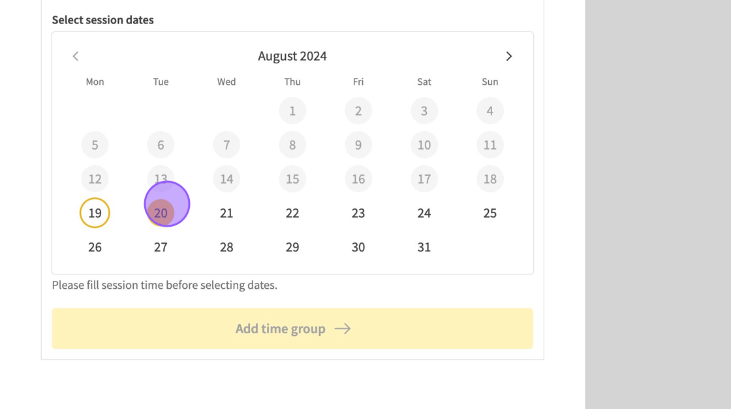Select Friday August 23
Viewport: 731px width, 409px height.
358,213
